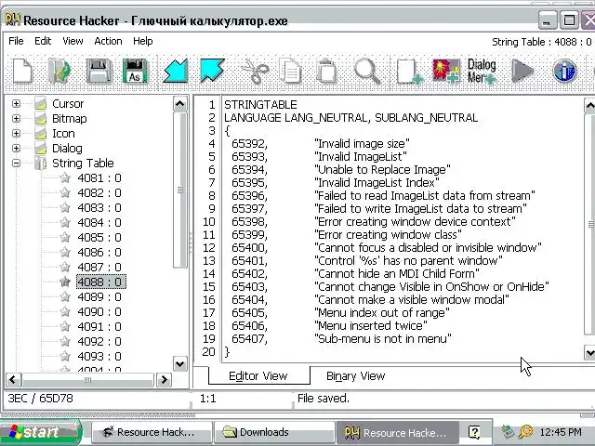Open the Help menu

click(142, 41)
